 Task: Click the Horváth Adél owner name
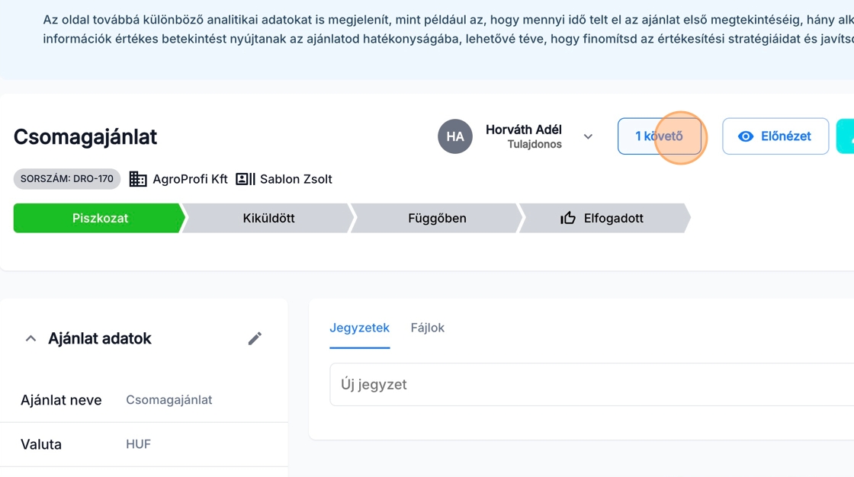[523, 130]
